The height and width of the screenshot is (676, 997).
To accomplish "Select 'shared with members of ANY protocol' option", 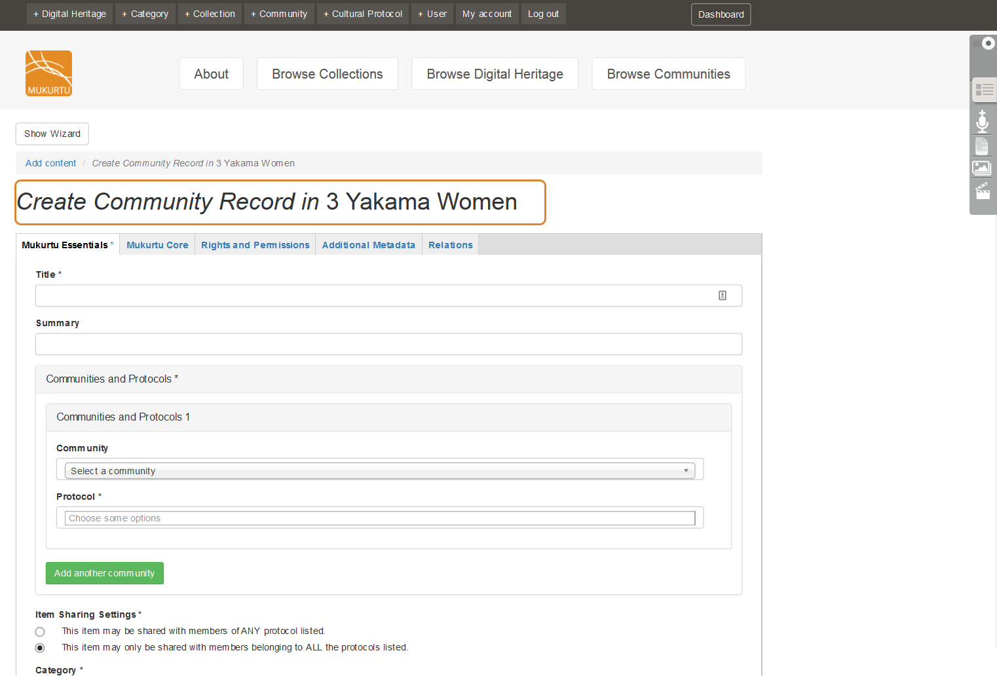I will [x=40, y=631].
